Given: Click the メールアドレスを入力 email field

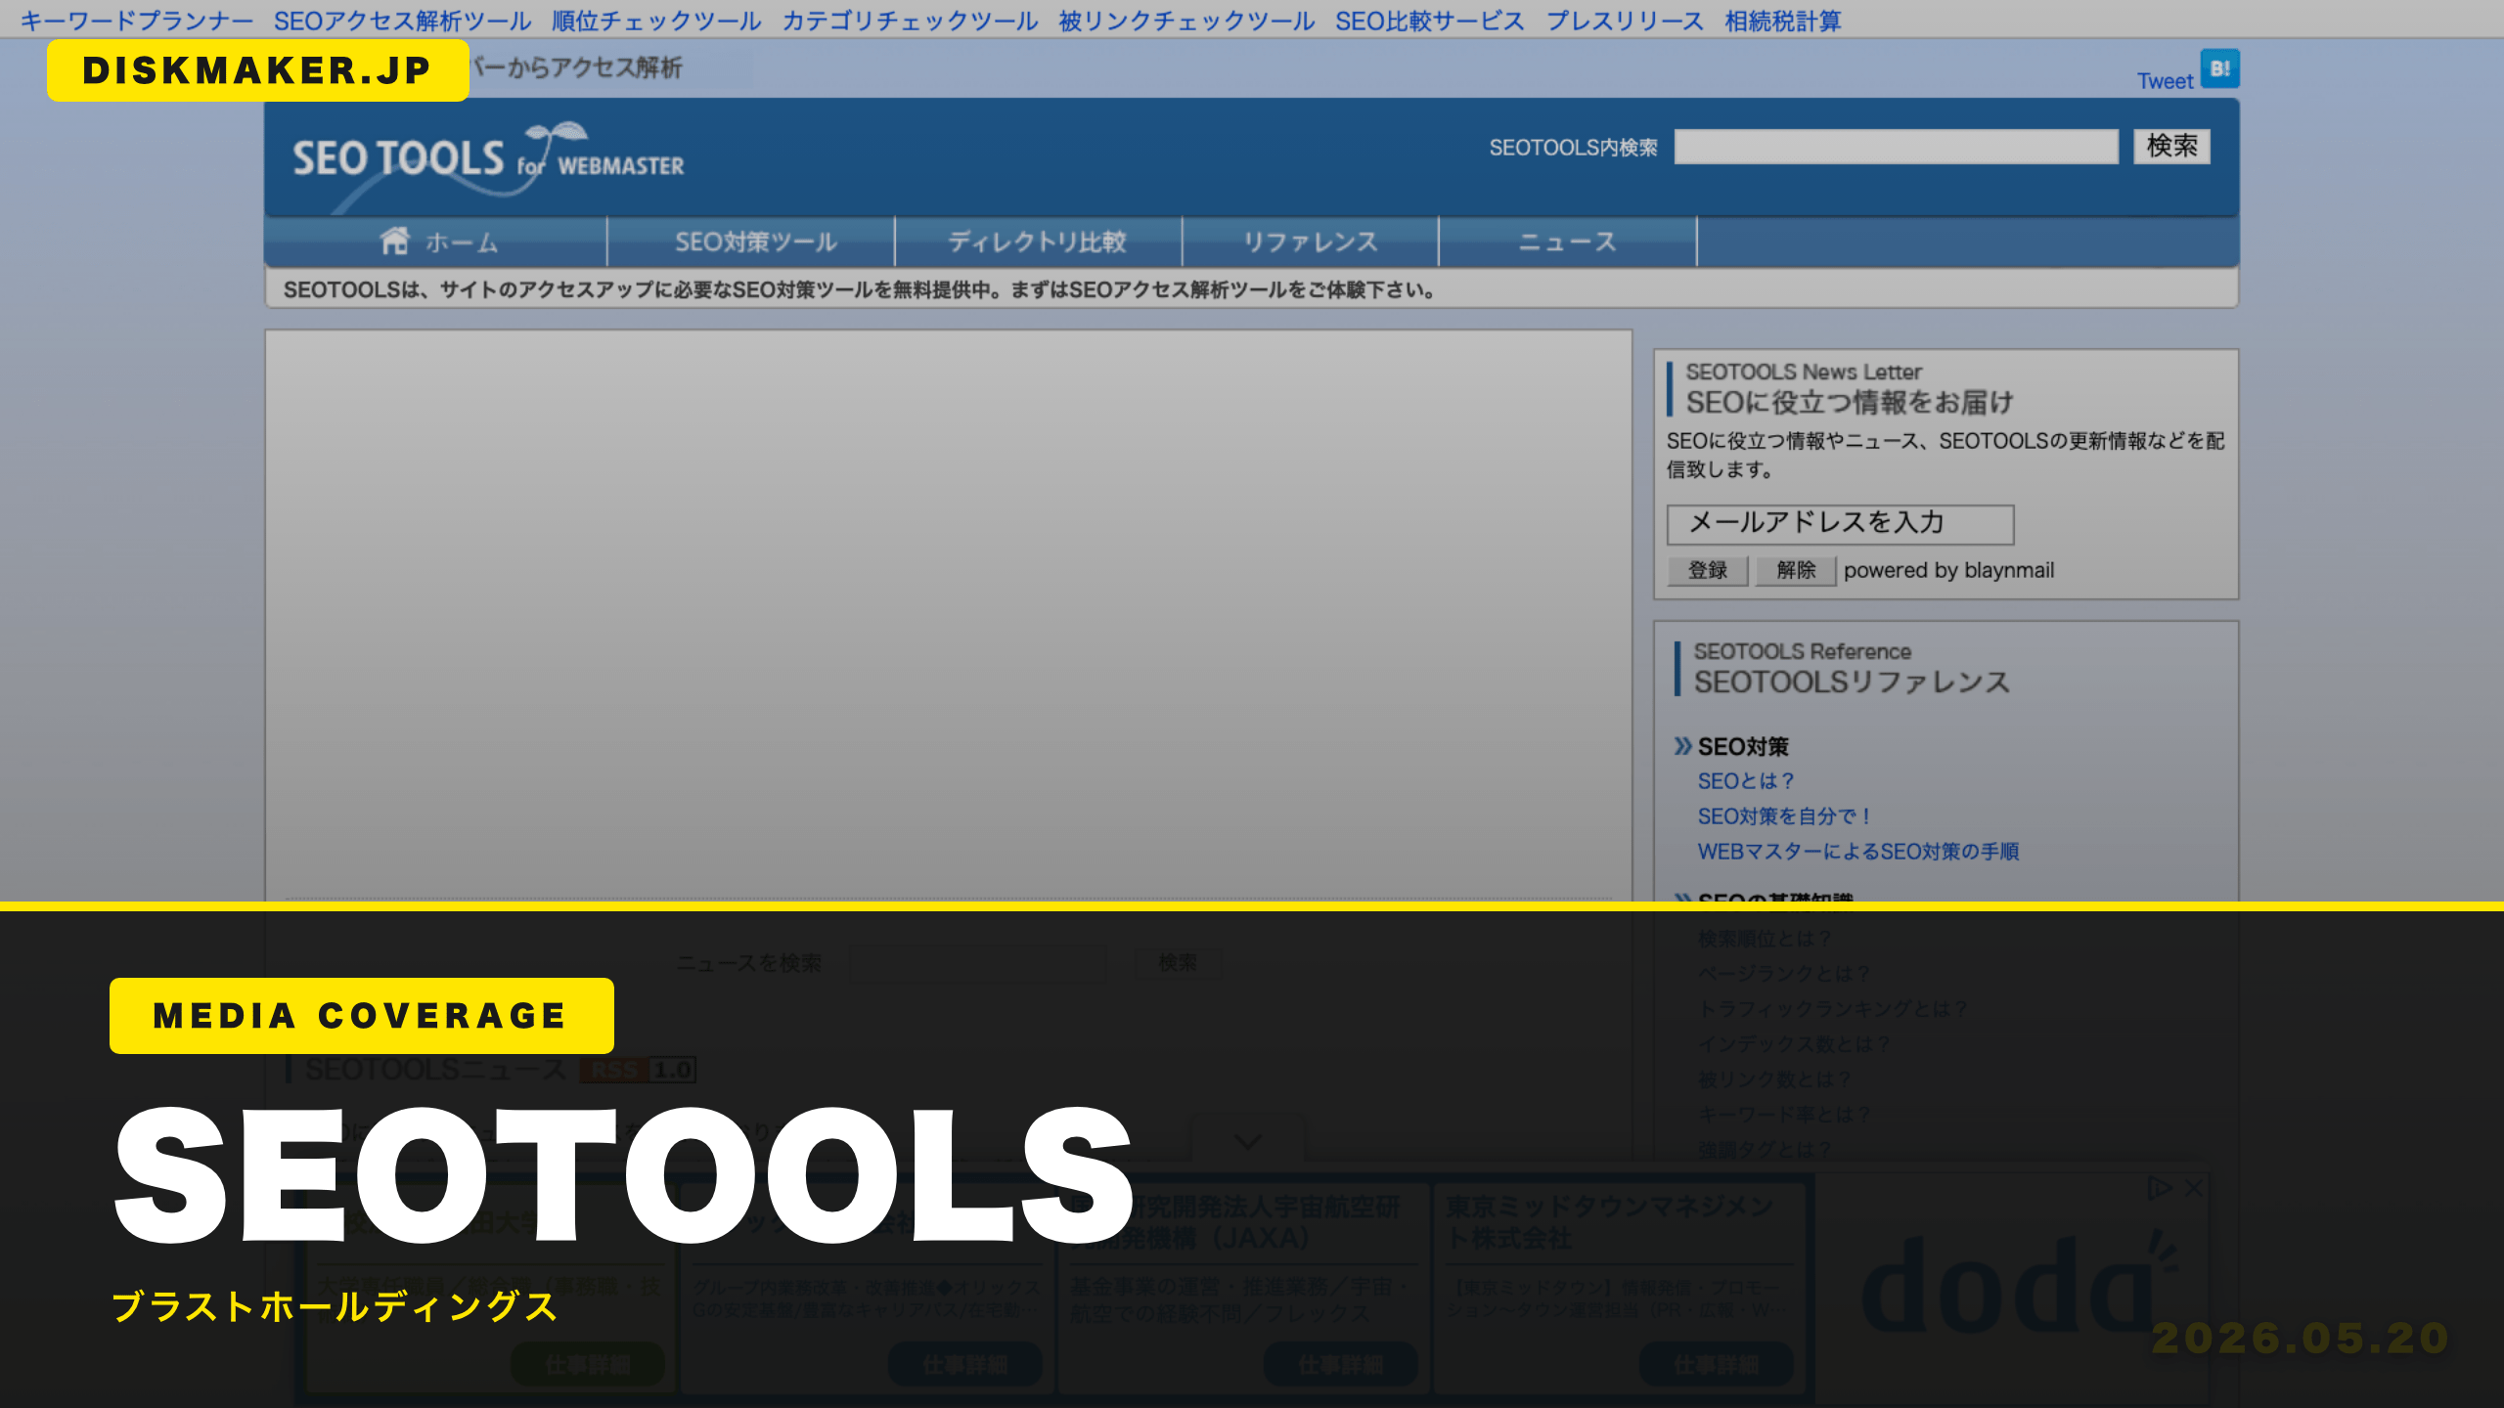Looking at the screenshot, I should click(x=1840, y=524).
